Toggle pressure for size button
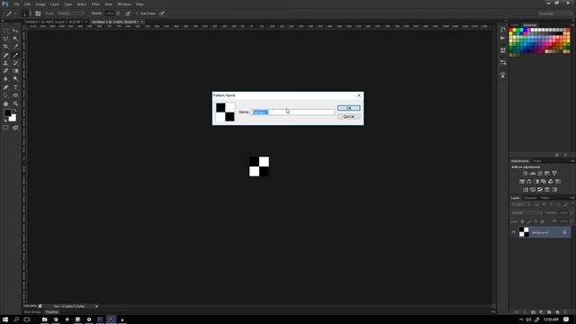The height and width of the screenshot is (324, 576). (x=162, y=13)
